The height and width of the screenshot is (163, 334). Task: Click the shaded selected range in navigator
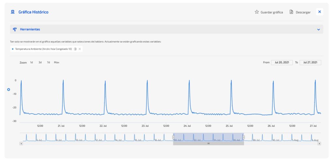coord(208,137)
